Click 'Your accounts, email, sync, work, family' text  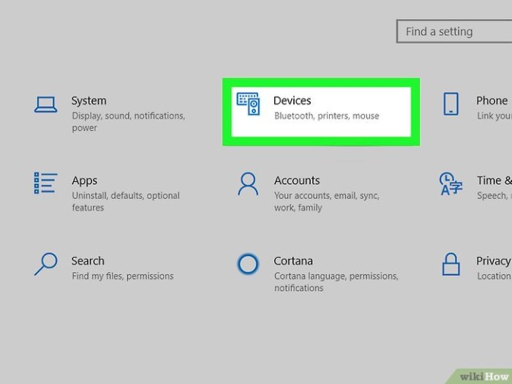coord(326,201)
